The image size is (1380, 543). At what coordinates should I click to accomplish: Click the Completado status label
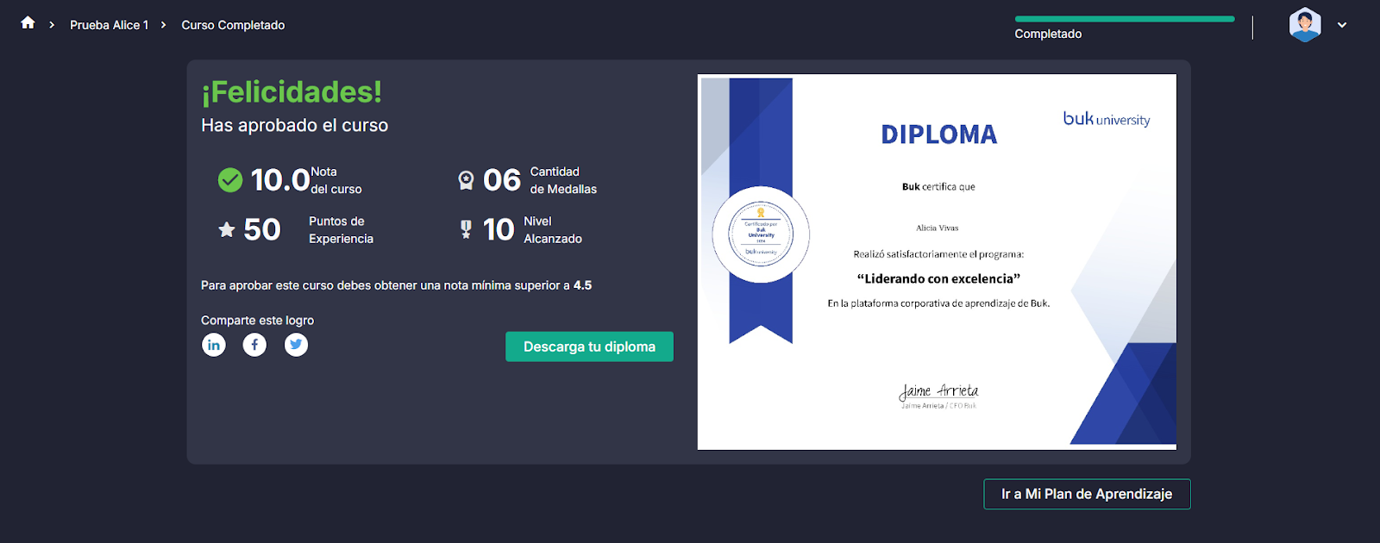point(1048,34)
